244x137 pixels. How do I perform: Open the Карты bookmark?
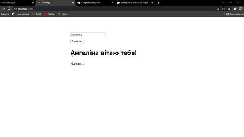tap(63, 14)
